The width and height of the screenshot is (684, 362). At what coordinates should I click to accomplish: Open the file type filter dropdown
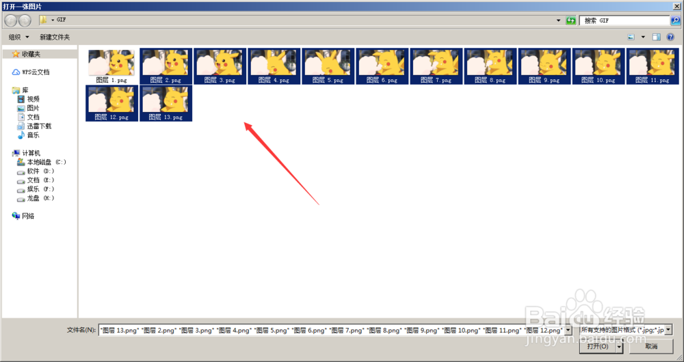[x=668, y=330]
